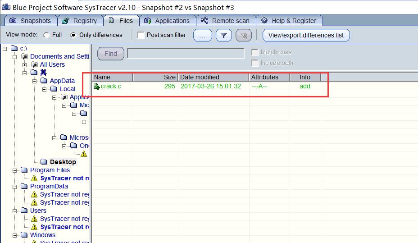Viewport: 418px width, 243px height.
Task: Select the ProgramData tree item
Action: click(49, 186)
